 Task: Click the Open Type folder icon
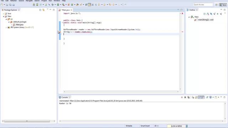77,5
